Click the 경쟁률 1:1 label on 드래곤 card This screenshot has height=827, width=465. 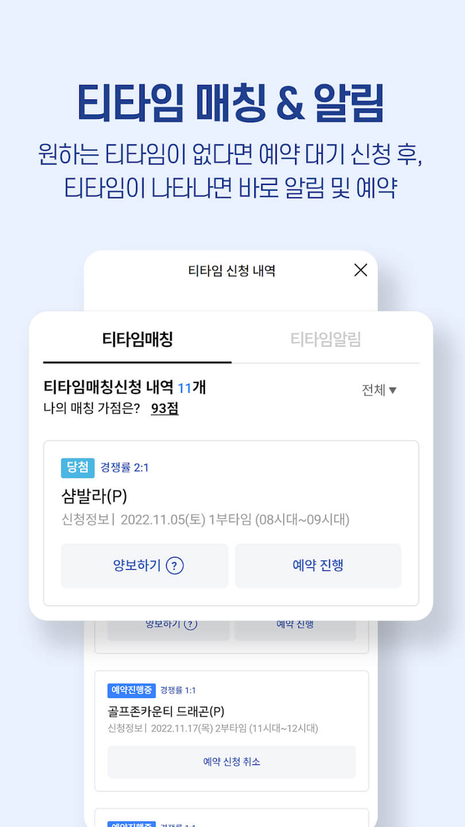(178, 690)
